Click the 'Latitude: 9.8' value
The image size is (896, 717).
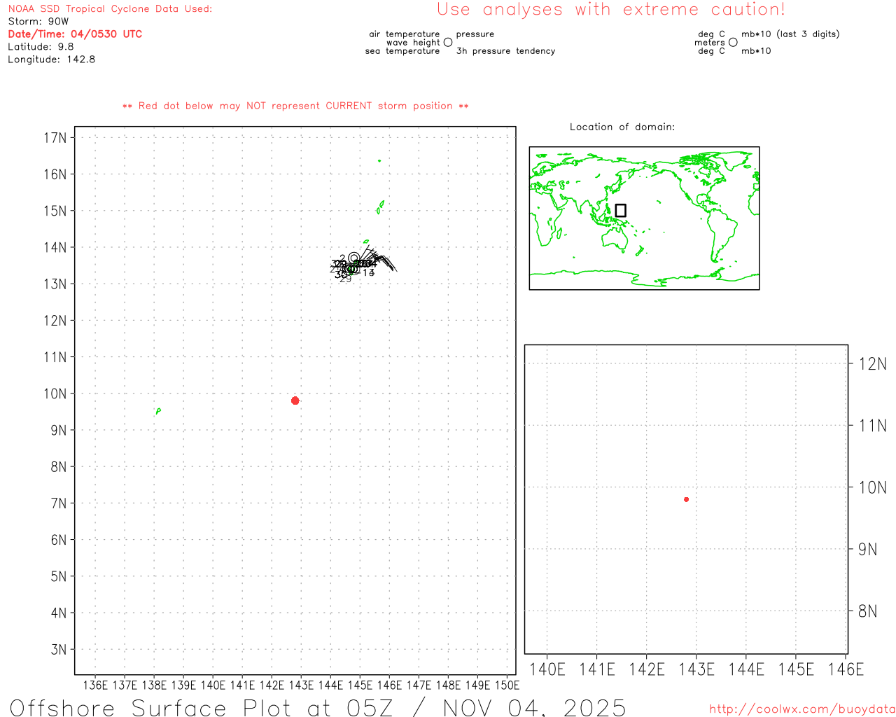click(41, 47)
